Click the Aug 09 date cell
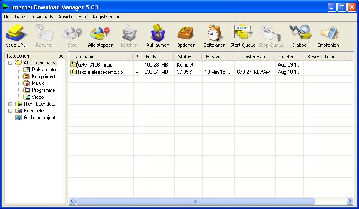The image size is (359, 209). [x=289, y=65]
